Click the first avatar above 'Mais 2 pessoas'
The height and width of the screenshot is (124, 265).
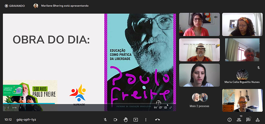(196, 97)
